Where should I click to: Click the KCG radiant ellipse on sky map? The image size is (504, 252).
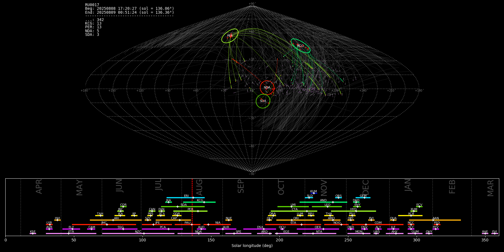coord(300,46)
